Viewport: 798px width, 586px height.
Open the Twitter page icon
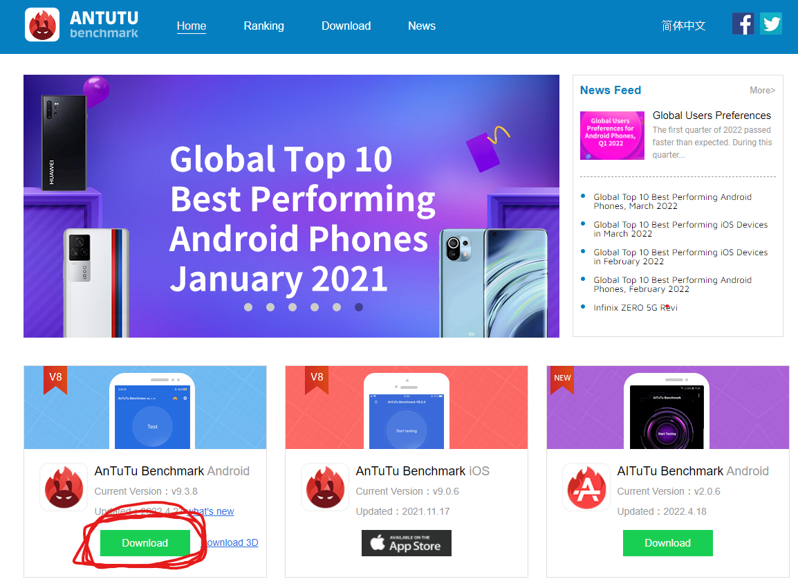pyautogui.click(x=771, y=24)
